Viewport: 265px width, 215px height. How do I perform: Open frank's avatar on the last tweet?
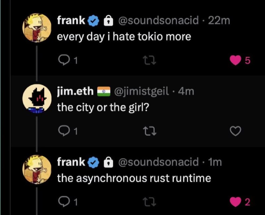tap(37, 169)
